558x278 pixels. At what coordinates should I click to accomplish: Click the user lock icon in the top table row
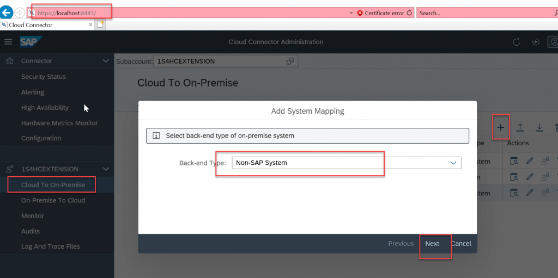(545, 161)
